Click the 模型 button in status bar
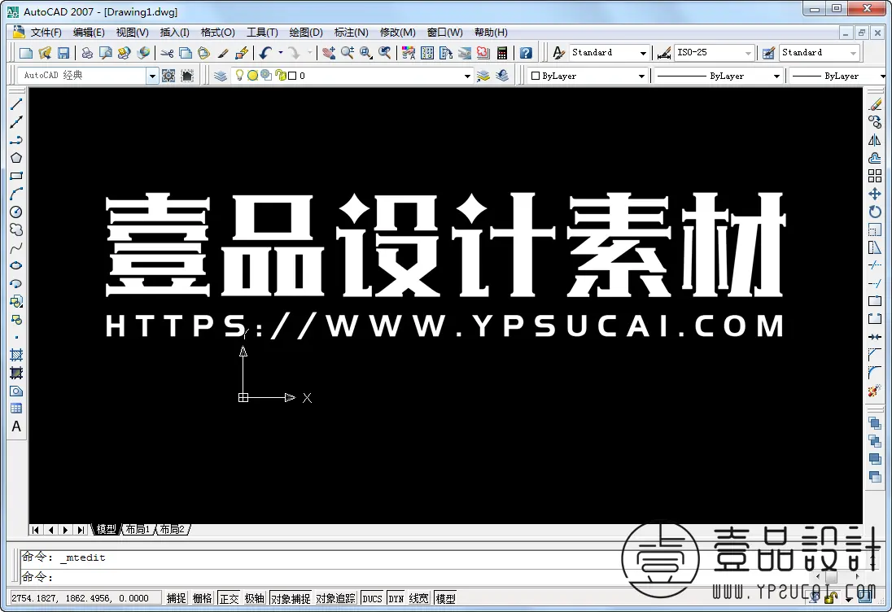Screen dimensions: 892x612 445,598
